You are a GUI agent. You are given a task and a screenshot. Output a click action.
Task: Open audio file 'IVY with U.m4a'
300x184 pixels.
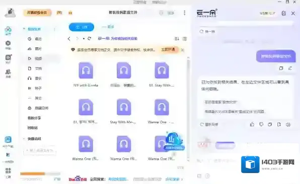[x=86, y=75]
